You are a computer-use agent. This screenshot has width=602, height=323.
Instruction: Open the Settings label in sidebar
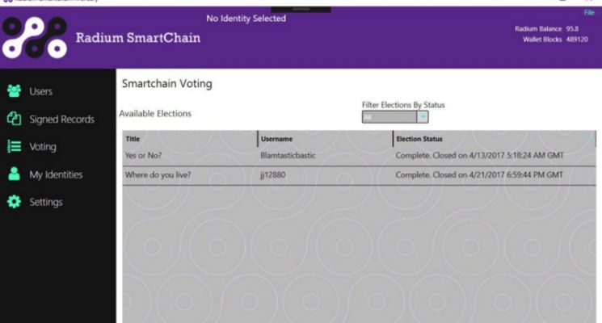[x=46, y=202]
